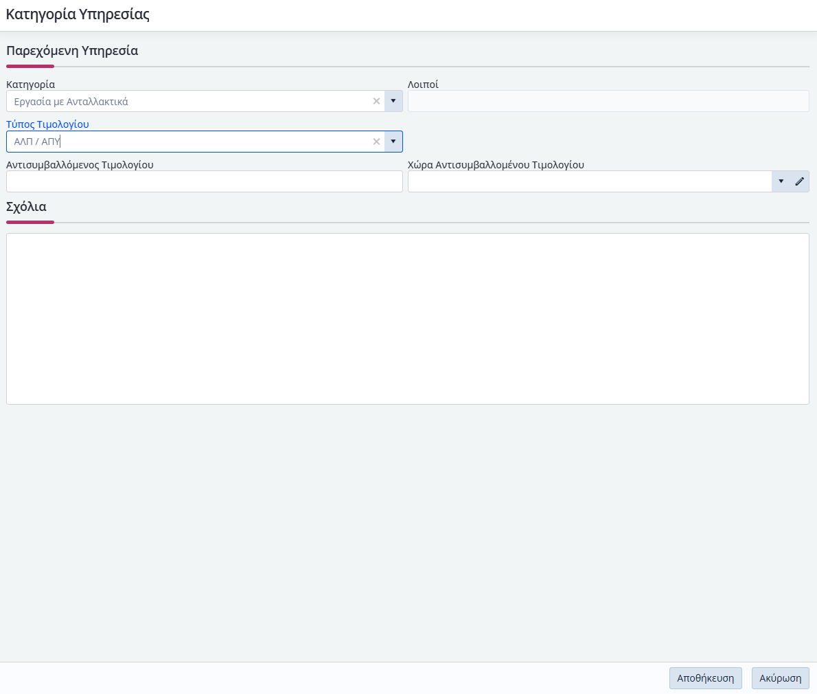Click the Κατηγορία Υπηρεσίας dialog title
This screenshot has height=694, width=817.
[x=78, y=14]
